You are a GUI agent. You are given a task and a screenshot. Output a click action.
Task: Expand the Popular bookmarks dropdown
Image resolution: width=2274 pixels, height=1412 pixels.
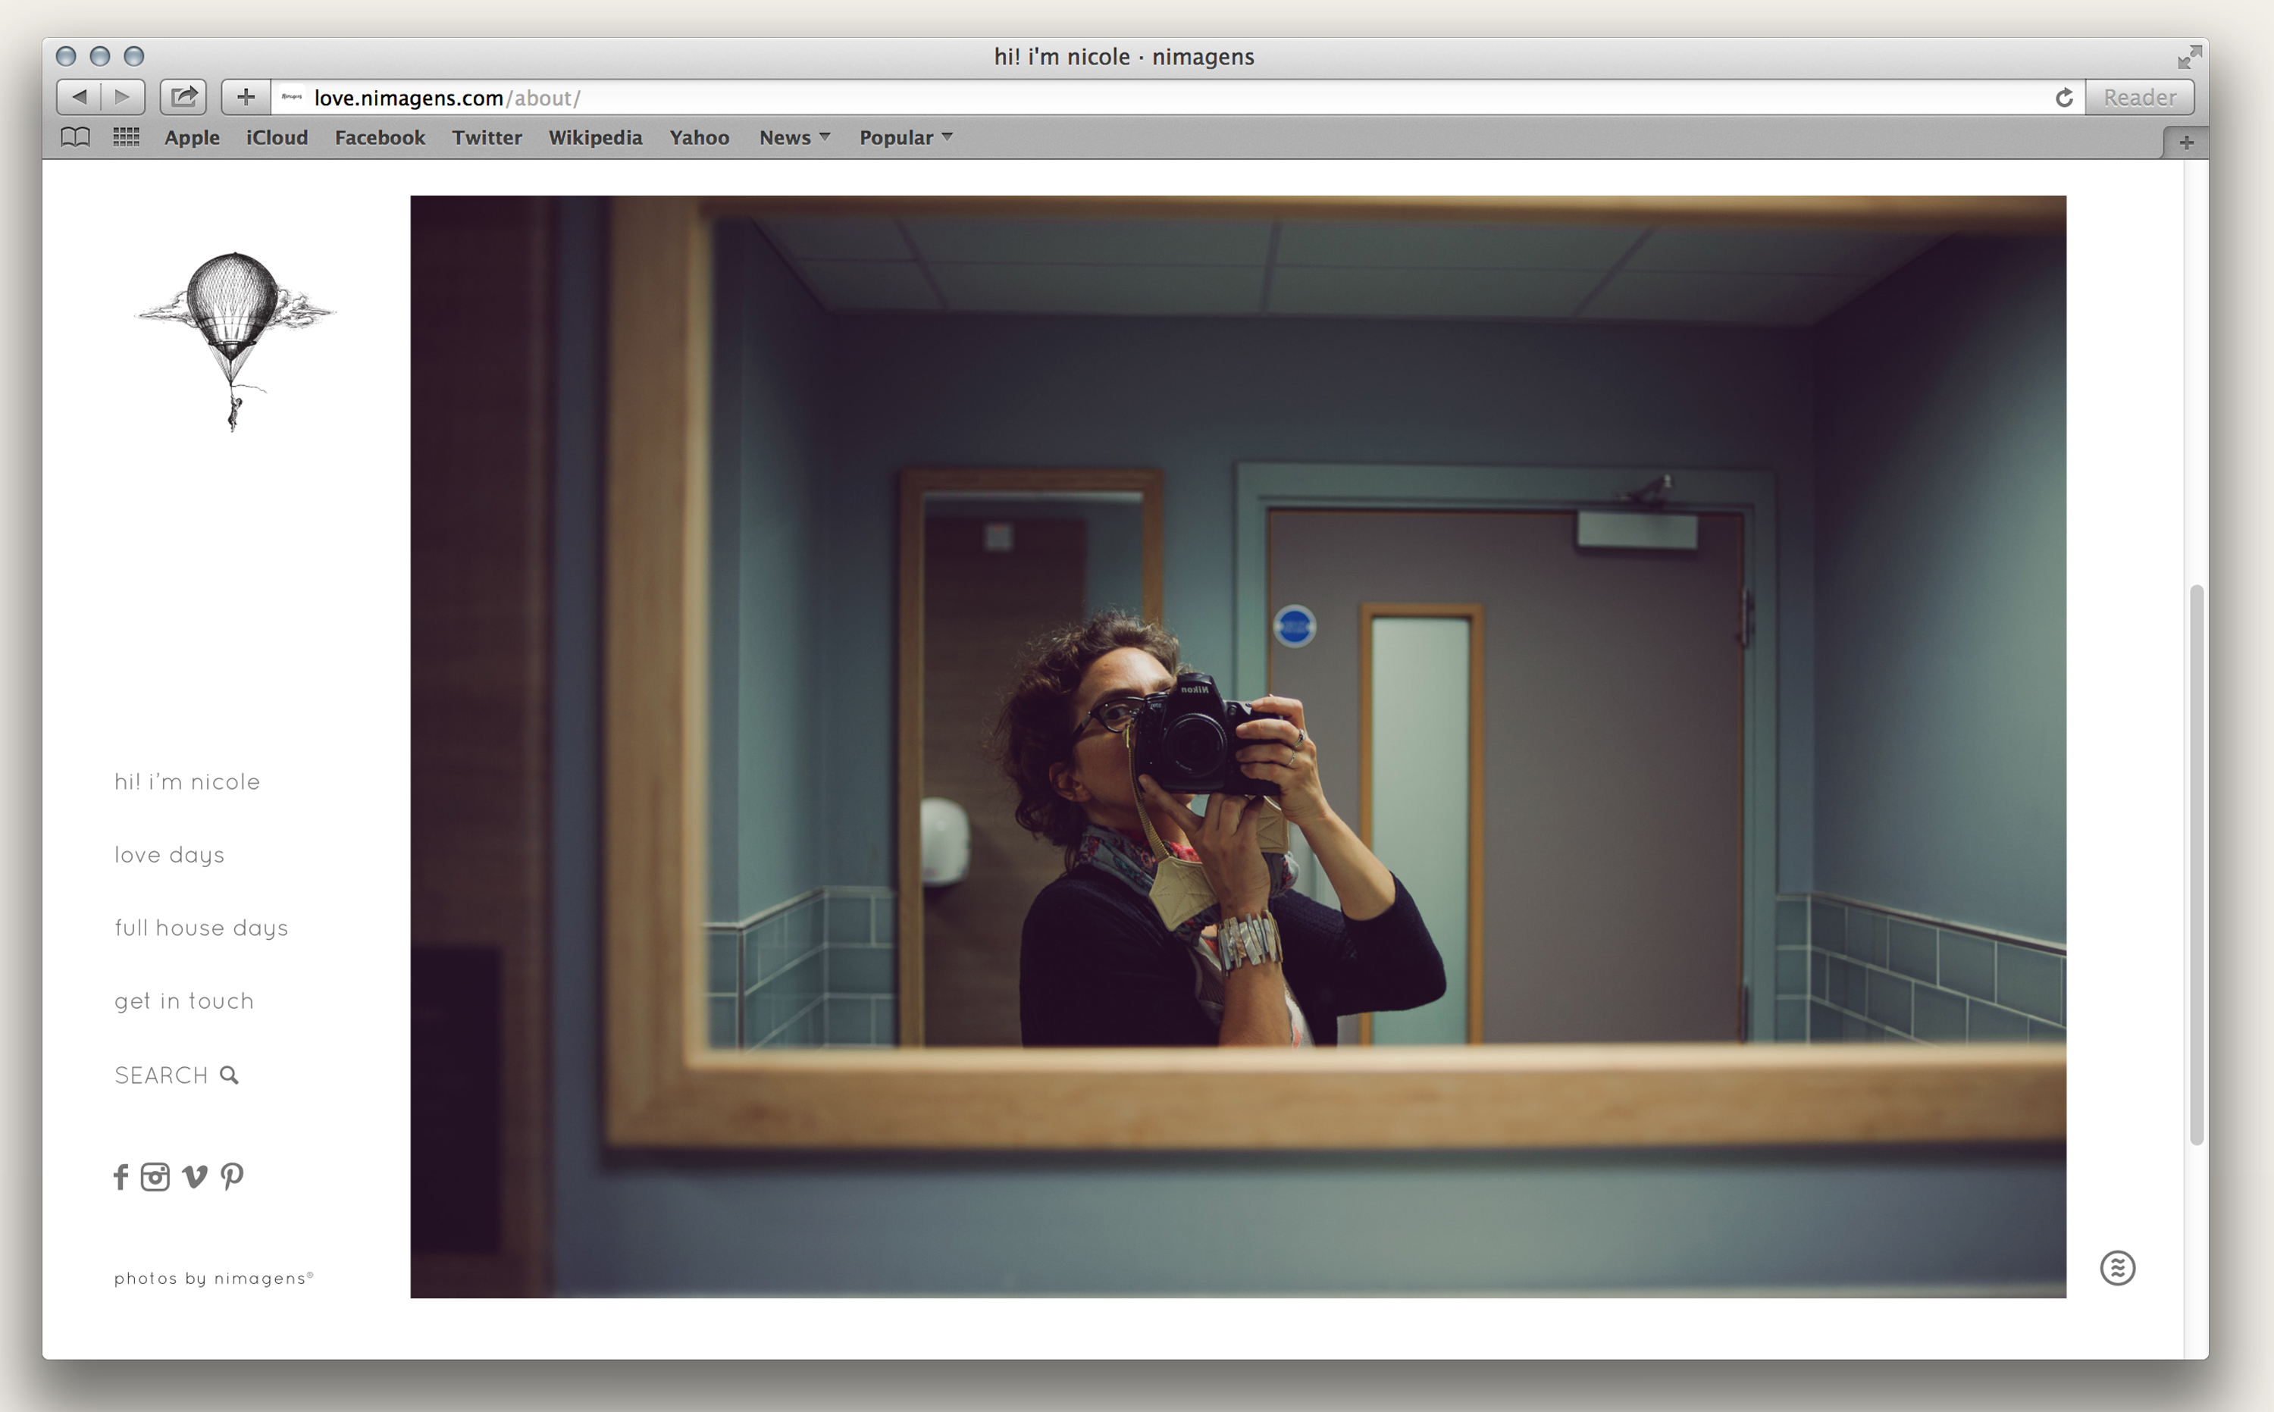pyautogui.click(x=906, y=137)
